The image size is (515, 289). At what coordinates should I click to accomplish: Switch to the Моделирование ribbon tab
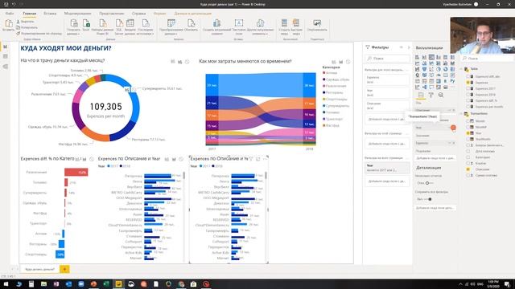(77, 14)
